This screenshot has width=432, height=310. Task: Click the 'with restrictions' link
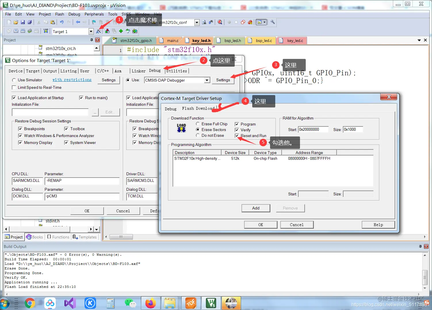(72, 80)
